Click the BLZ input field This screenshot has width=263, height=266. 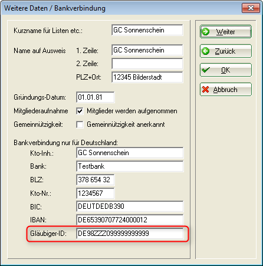(x=96, y=180)
